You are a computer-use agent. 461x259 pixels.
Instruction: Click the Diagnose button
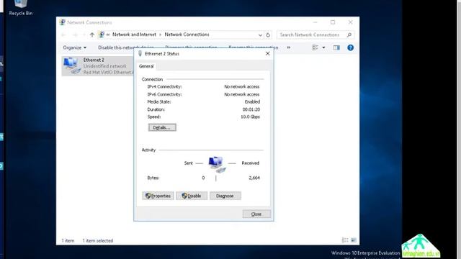coord(225,196)
